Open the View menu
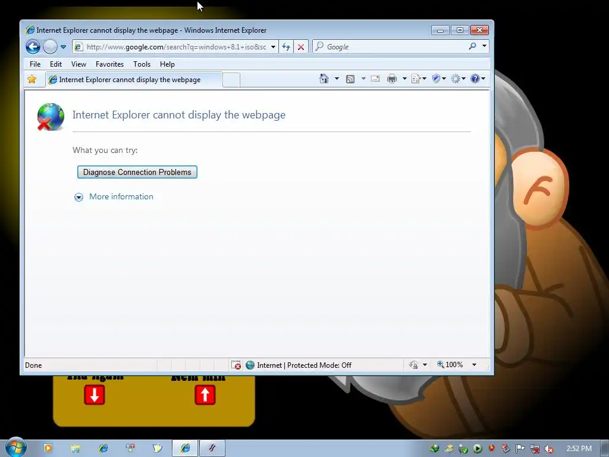This screenshot has height=457, width=609. 79,64
